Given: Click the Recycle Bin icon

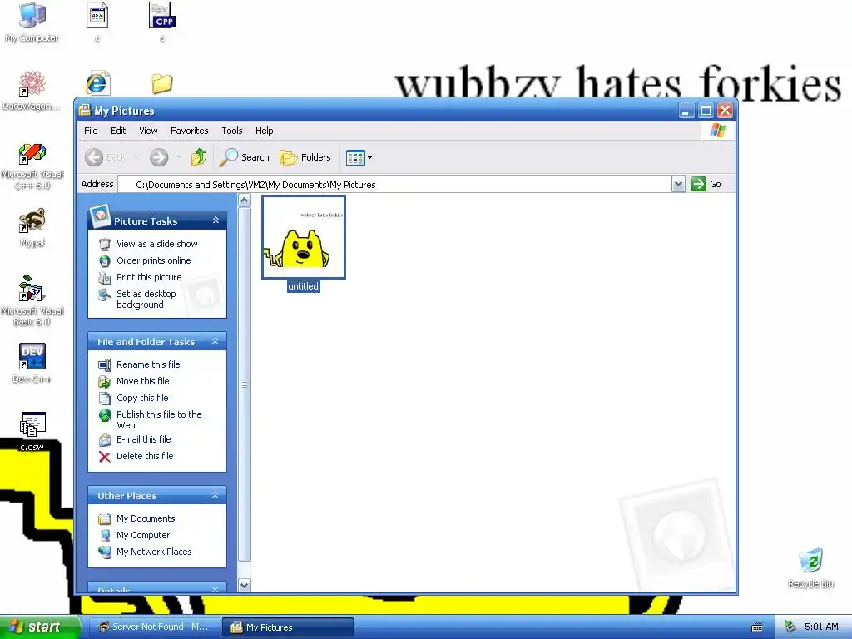Looking at the screenshot, I should coord(810,568).
